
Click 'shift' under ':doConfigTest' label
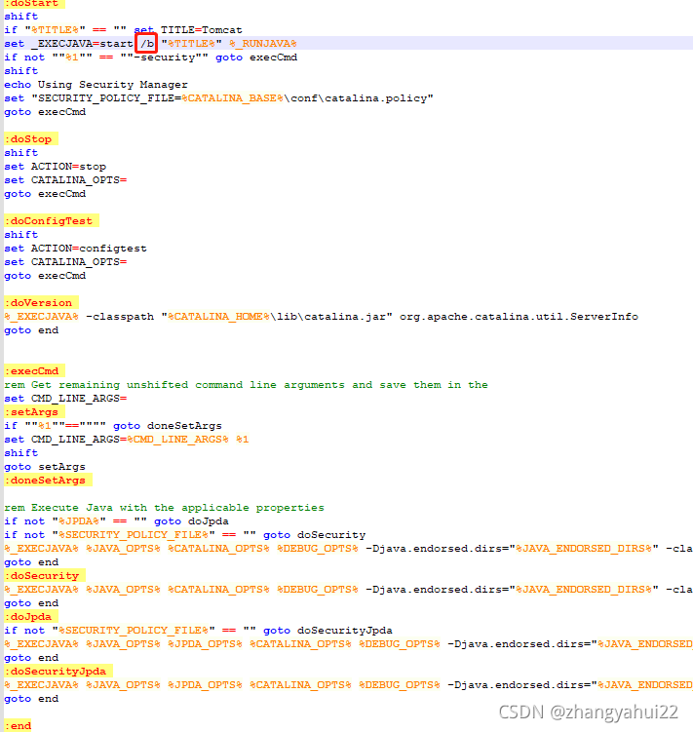pyautogui.click(x=21, y=234)
